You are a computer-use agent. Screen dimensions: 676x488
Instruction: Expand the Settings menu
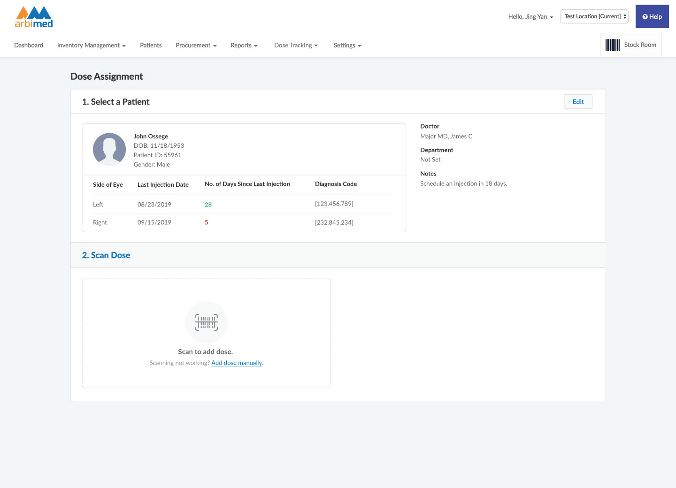[x=347, y=45]
